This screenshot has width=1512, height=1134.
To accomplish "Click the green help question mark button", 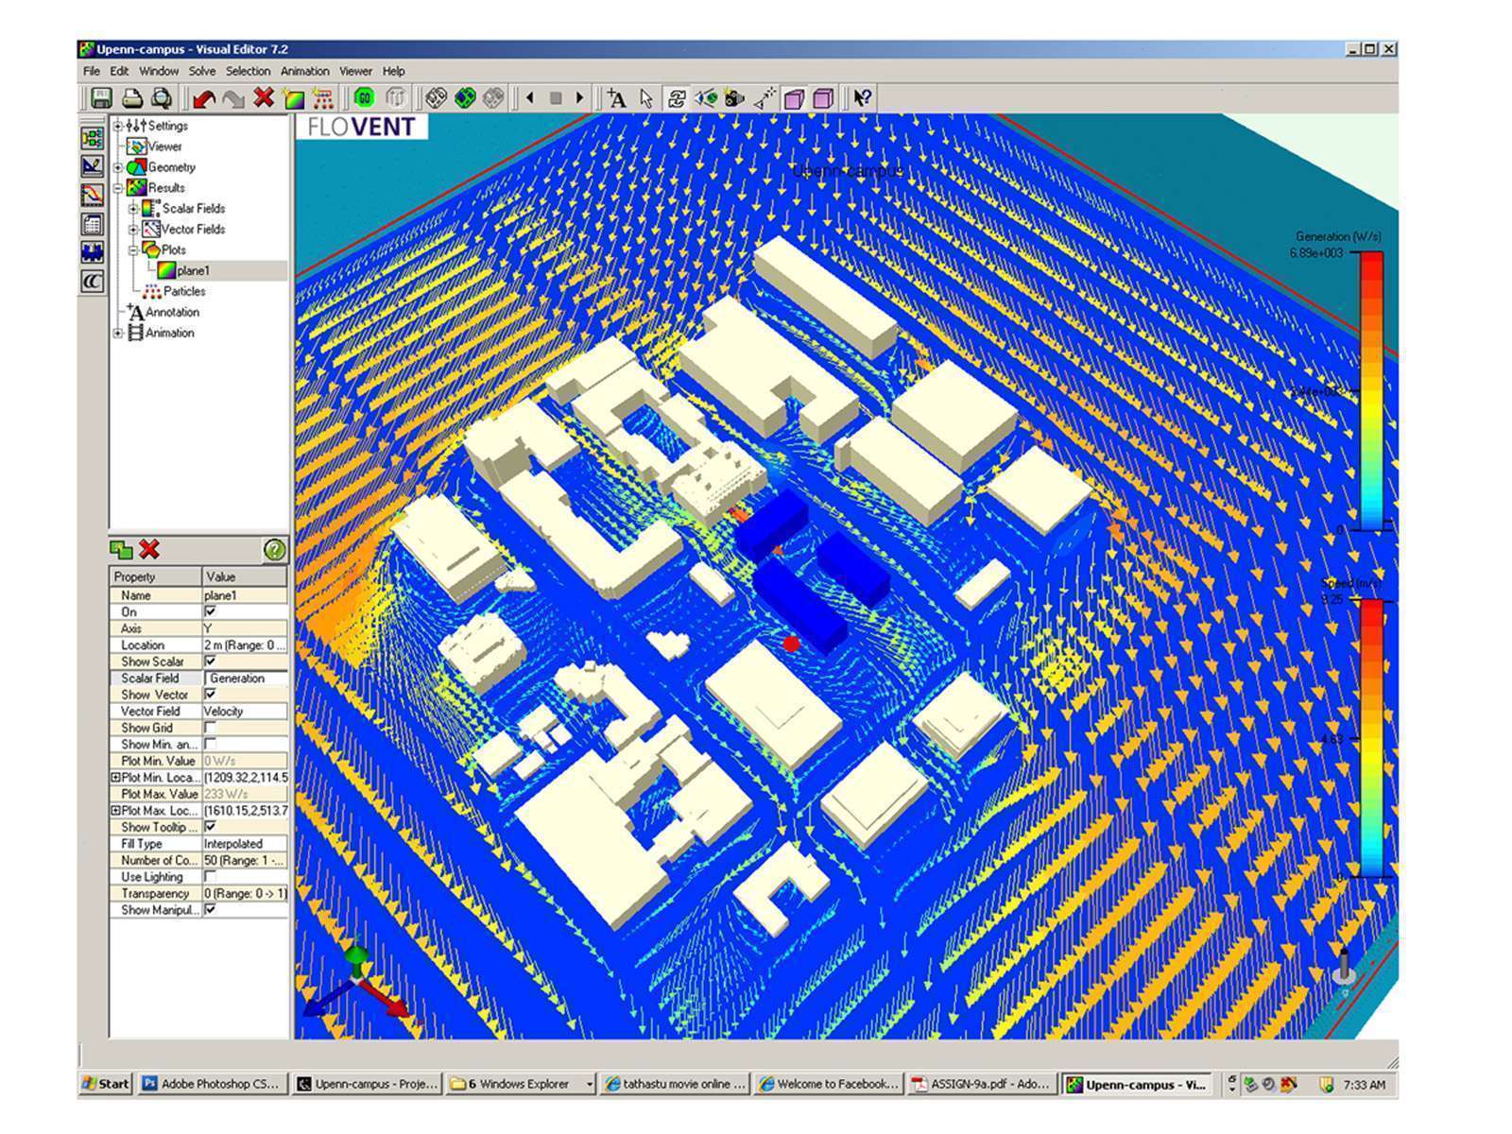I will pyautogui.click(x=274, y=550).
